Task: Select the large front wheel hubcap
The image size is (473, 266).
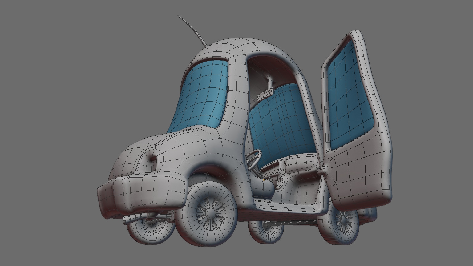Action: [x=211, y=212]
